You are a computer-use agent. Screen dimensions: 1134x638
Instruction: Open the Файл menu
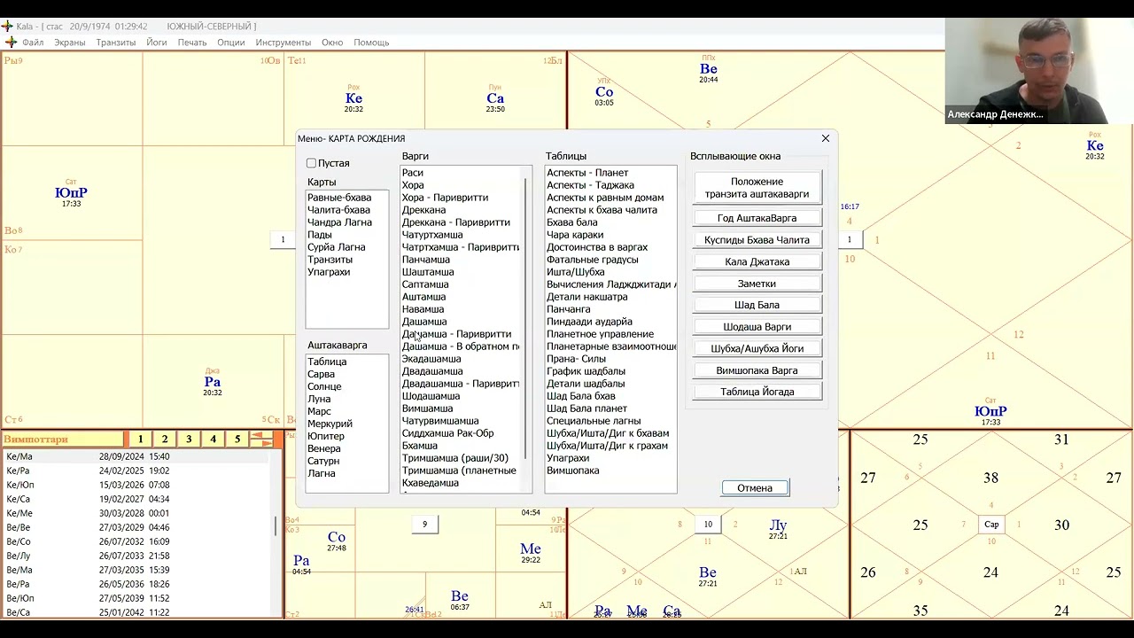(33, 43)
